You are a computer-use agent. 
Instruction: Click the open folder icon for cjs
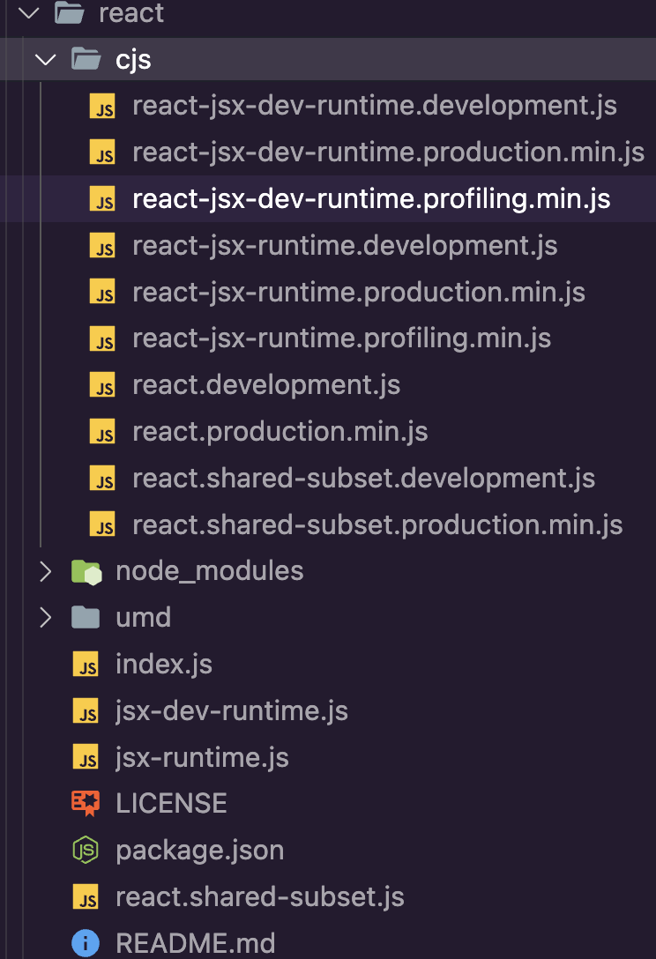point(86,59)
